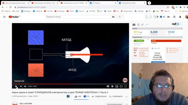Open the YouTube apps grid
Screen dimensions: 188x105
(174, 17)
